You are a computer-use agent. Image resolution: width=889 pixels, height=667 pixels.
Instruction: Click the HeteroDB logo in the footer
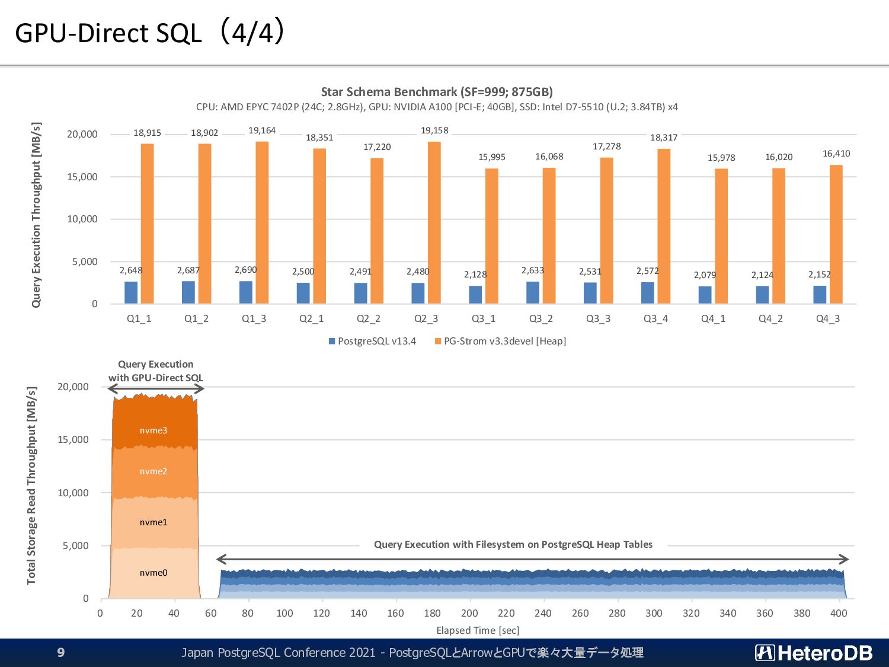click(814, 653)
